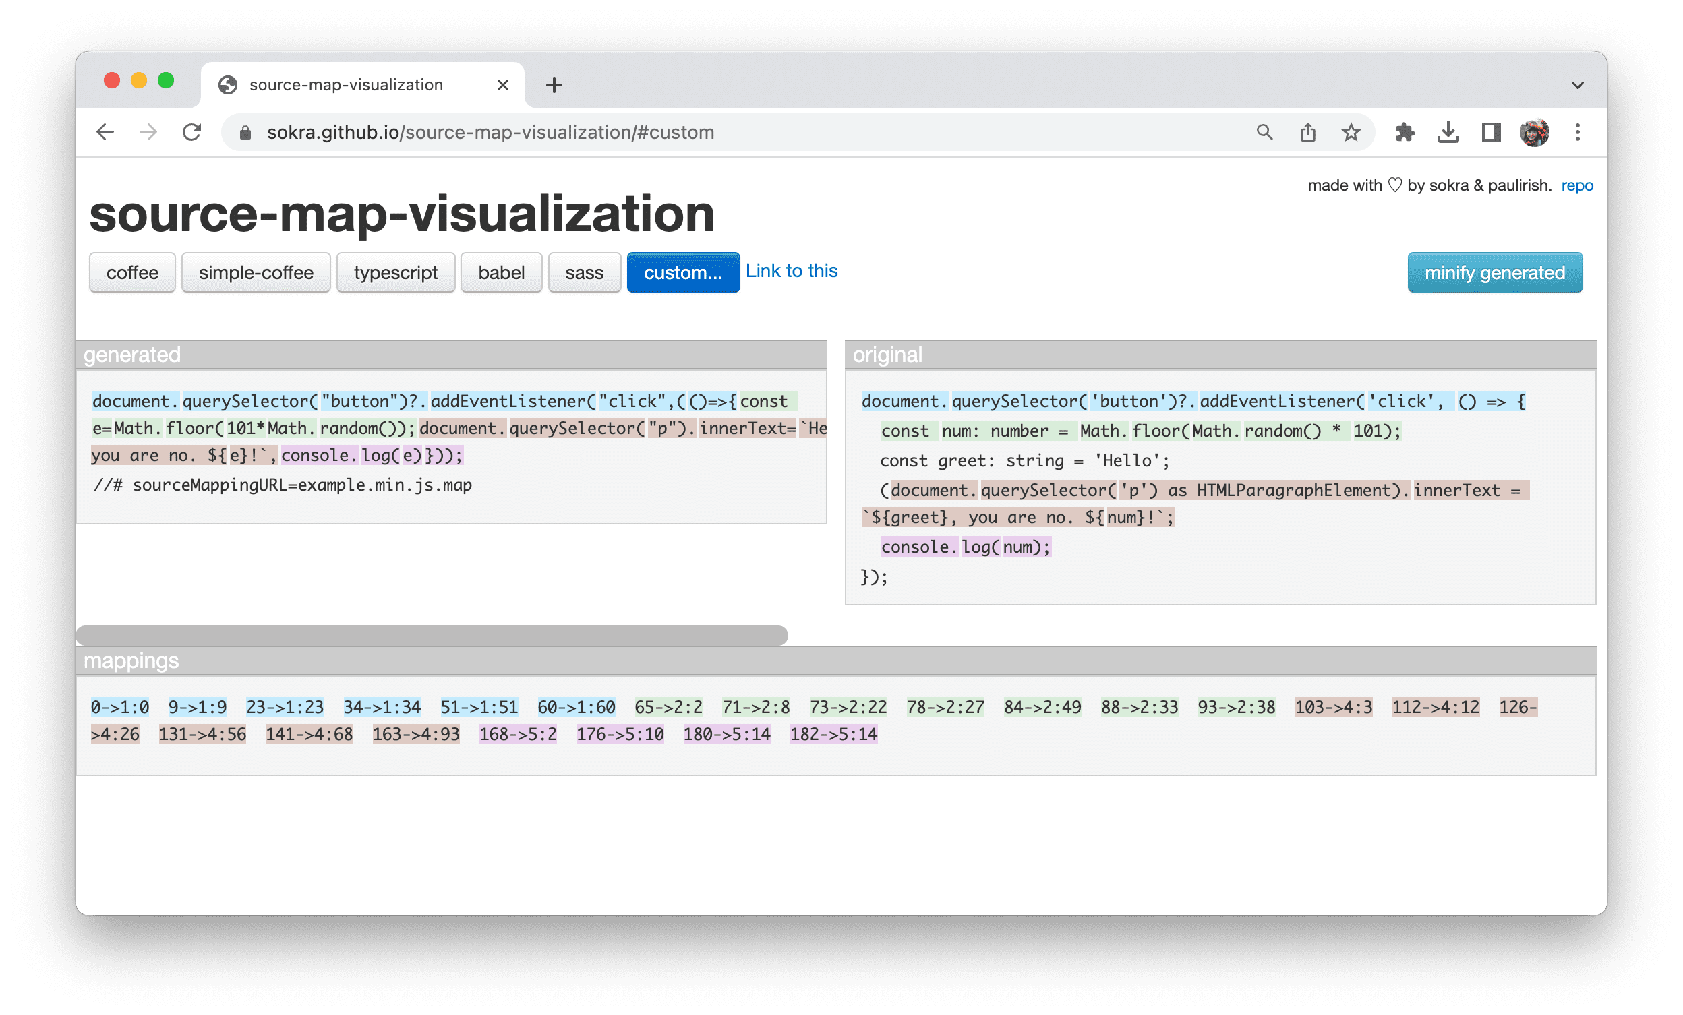The width and height of the screenshot is (1683, 1015).
Task: Click the 'babel' preset button
Action: coord(499,272)
